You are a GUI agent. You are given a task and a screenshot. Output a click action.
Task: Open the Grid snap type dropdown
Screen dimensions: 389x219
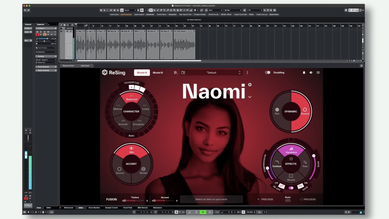[215, 10]
